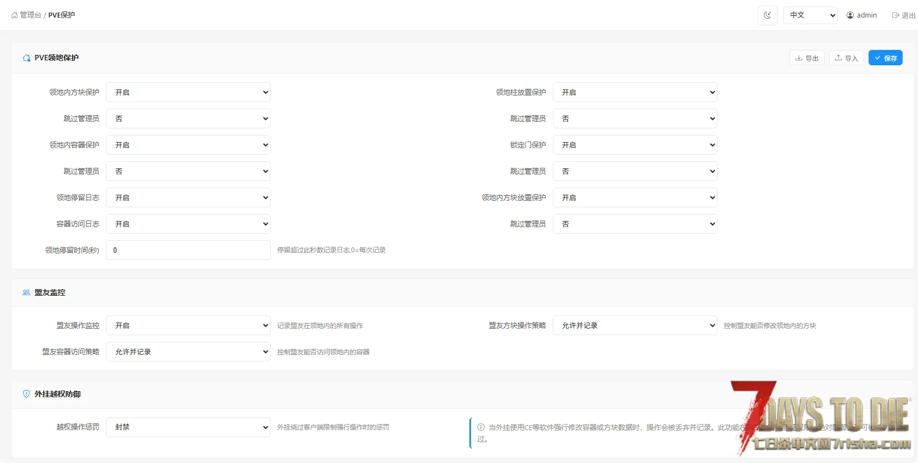Click the 退出 logout icon

pos(895,15)
